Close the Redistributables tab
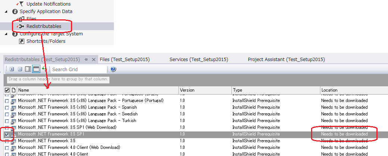 click(x=93, y=60)
